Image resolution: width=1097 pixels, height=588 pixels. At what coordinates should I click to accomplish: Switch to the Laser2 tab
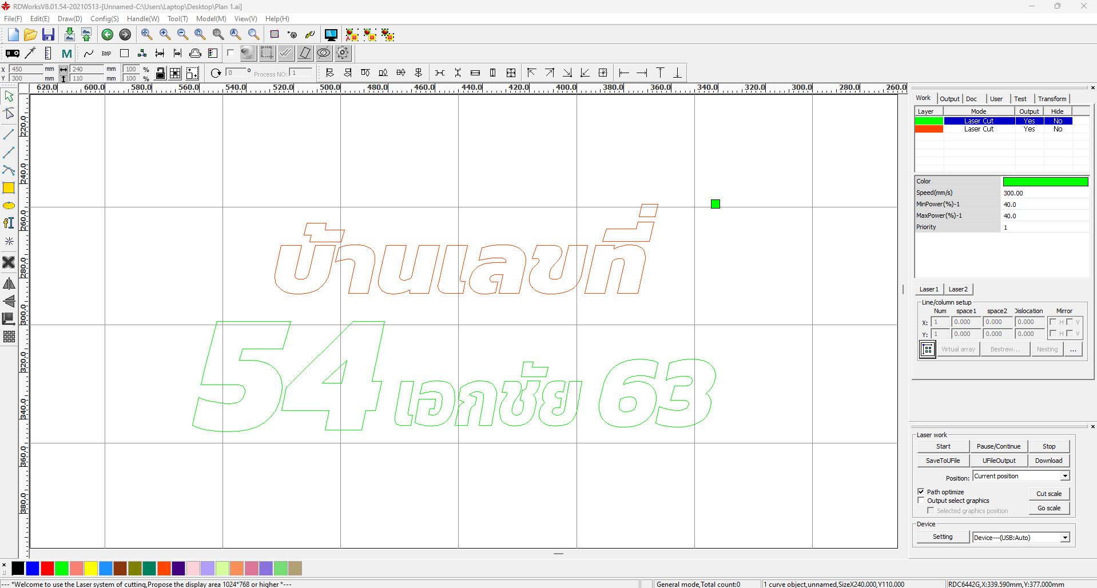[x=958, y=289]
